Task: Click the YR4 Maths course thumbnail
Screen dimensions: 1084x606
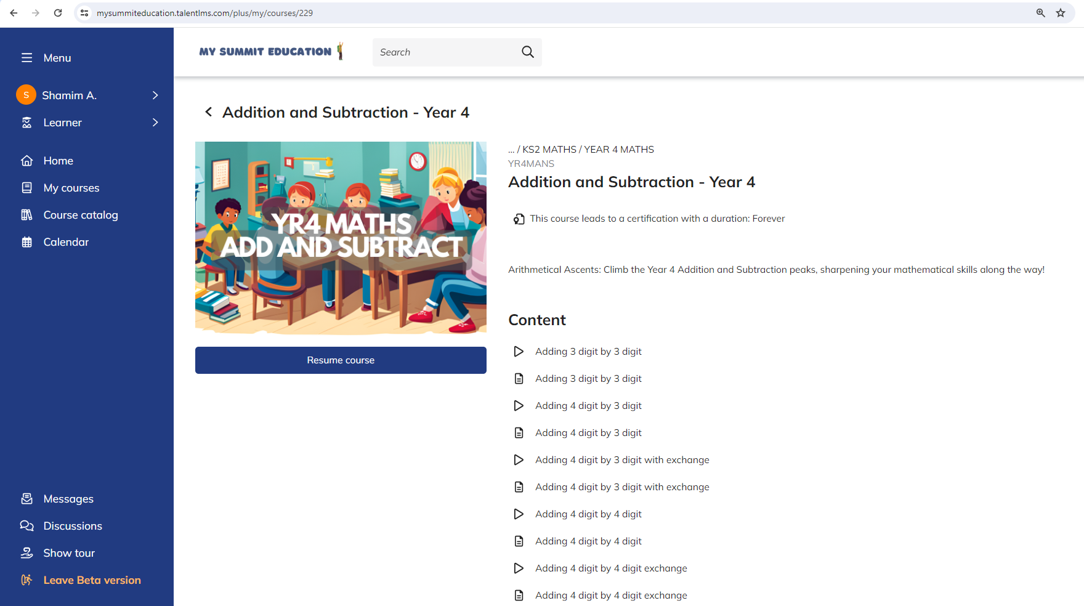Action: [341, 238]
